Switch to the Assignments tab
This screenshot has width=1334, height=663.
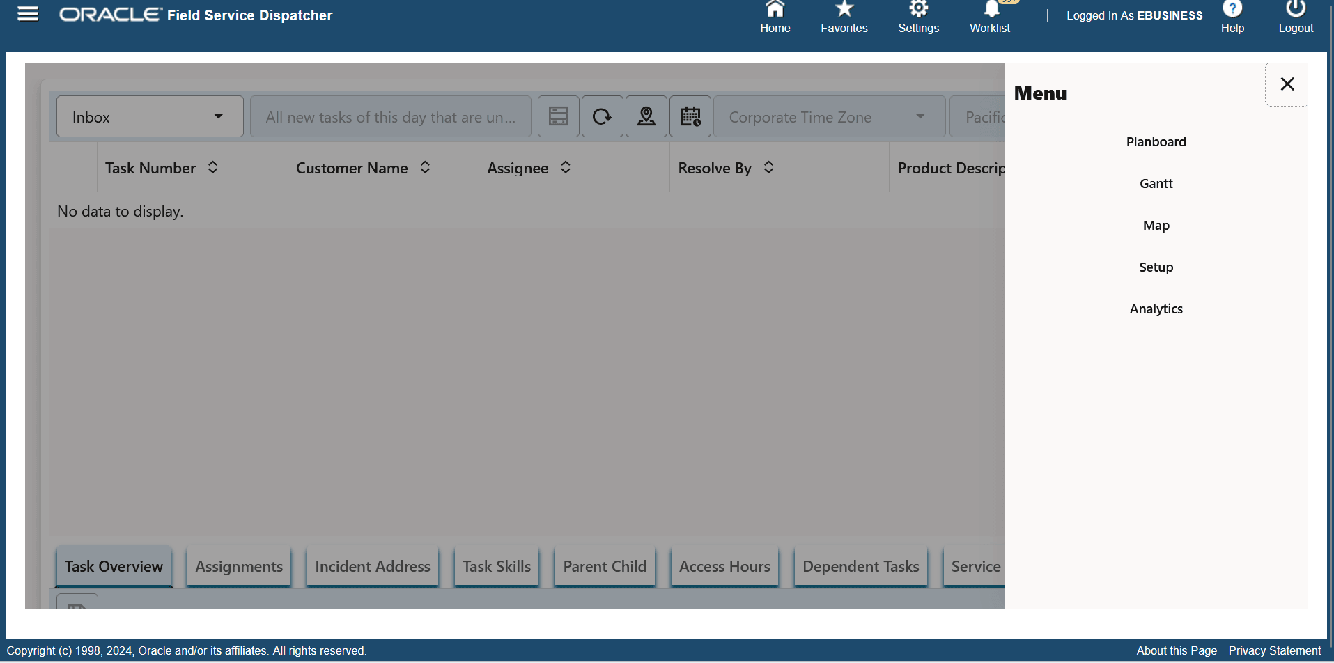pyautogui.click(x=238, y=566)
